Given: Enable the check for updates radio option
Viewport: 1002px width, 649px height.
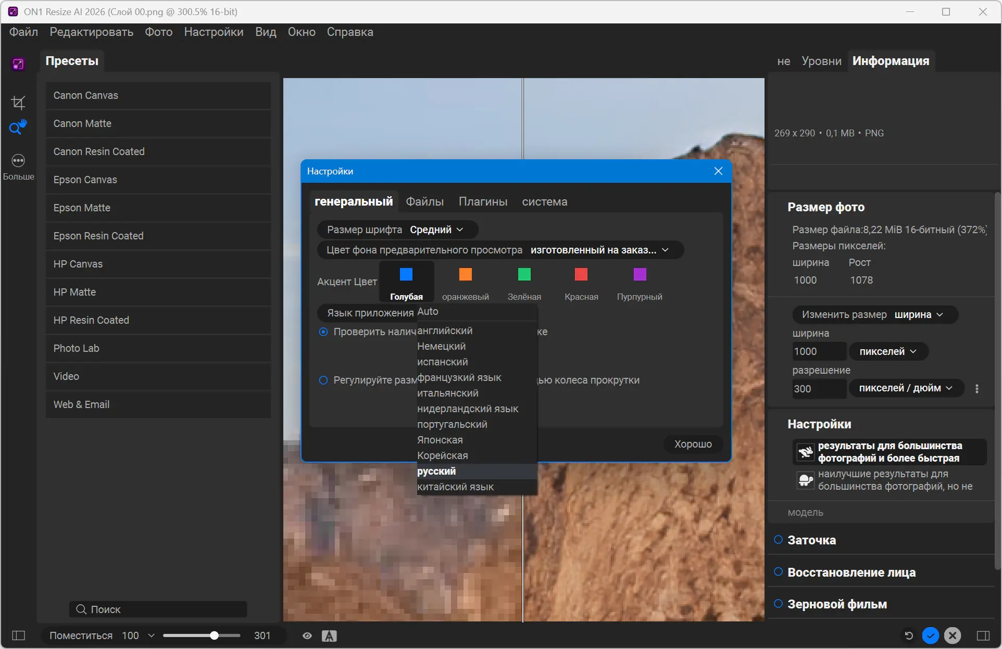Looking at the screenshot, I should coord(323,332).
